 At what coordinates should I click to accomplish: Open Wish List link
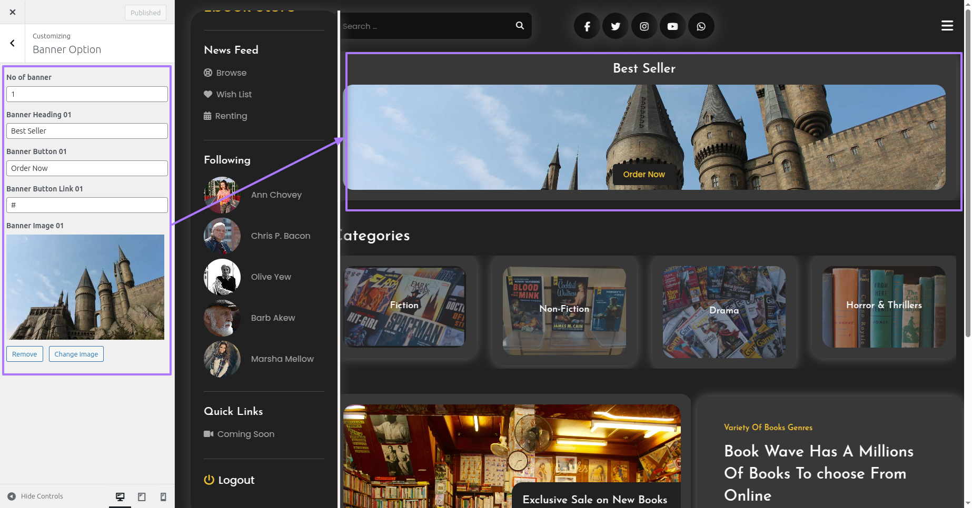234,94
